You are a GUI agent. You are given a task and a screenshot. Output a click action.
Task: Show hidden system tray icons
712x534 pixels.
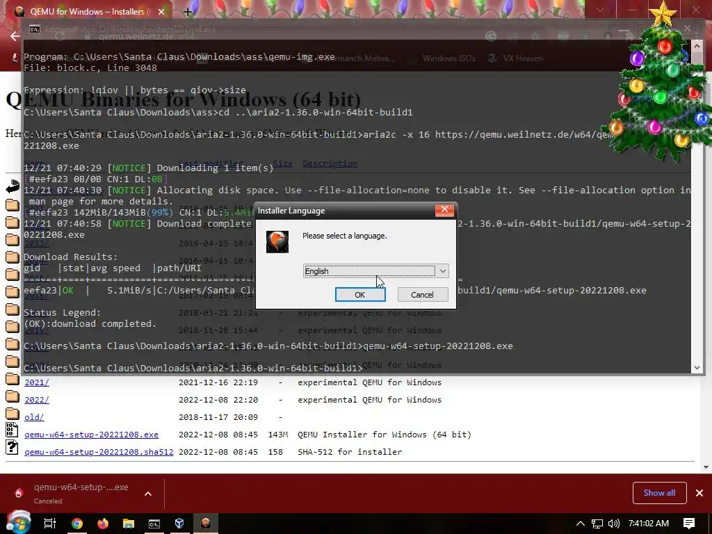[x=581, y=524]
